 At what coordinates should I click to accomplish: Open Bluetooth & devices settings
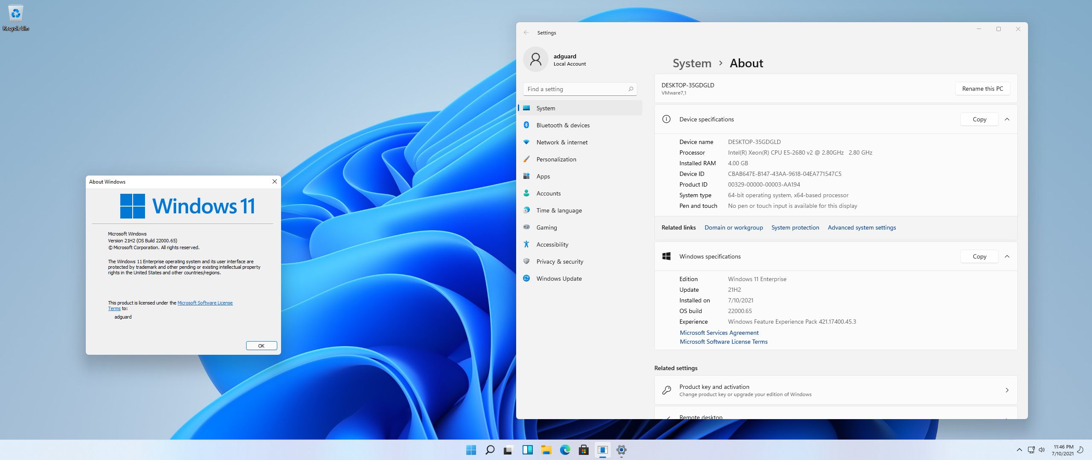[x=563, y=125]
